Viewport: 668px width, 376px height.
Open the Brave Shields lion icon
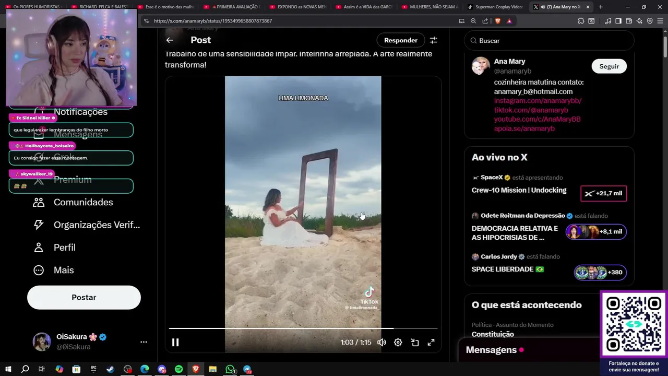tap(498, 21)
